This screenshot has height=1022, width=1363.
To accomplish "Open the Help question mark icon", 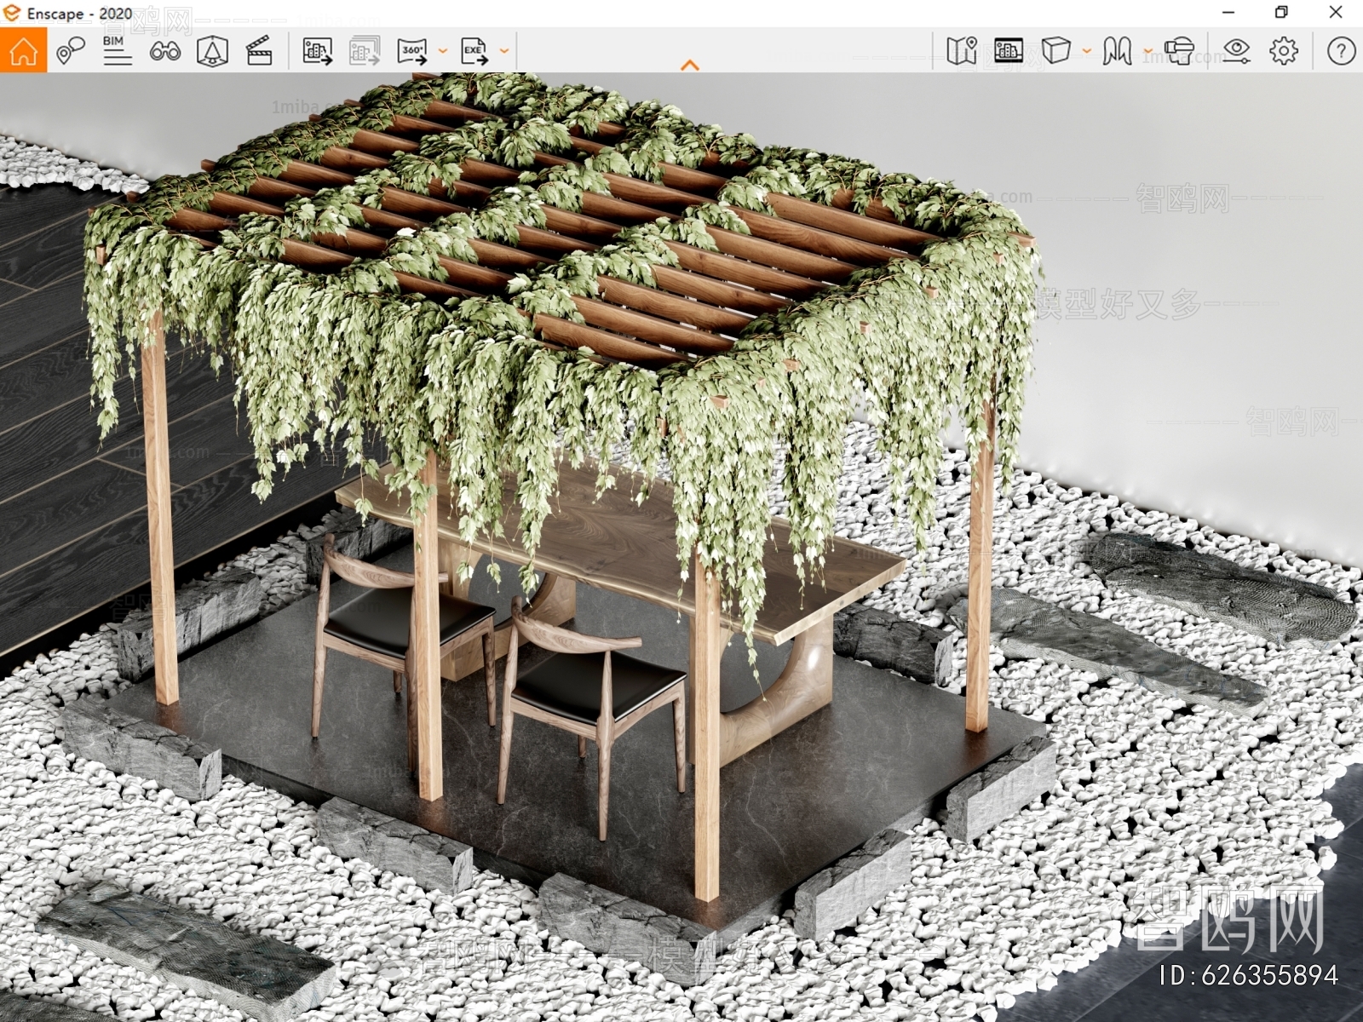I will [x=1341, y=51].
